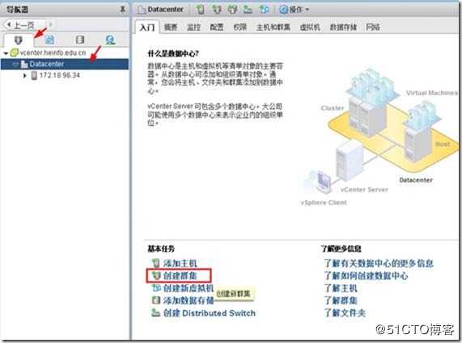
Task: Switch to the 权限 tab
Action: click(239, 27)
